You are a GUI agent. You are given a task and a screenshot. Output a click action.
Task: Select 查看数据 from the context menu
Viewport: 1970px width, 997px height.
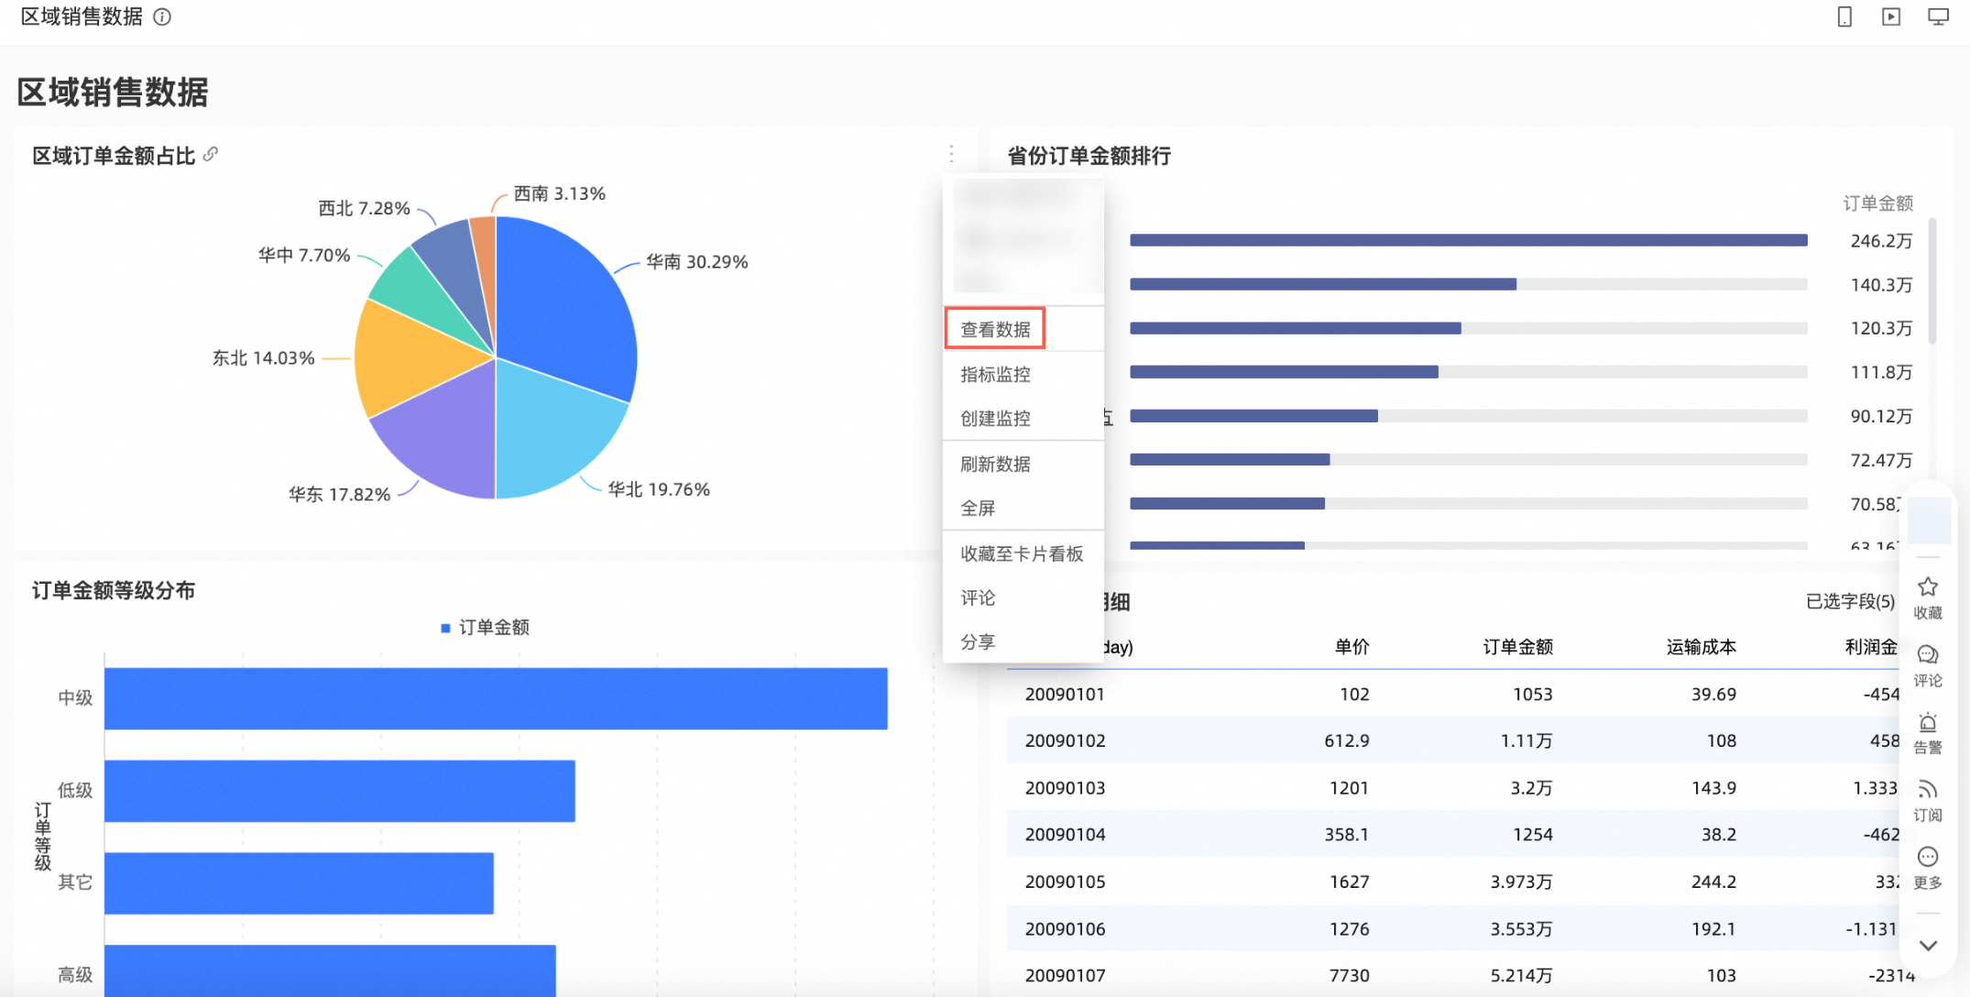995,329
